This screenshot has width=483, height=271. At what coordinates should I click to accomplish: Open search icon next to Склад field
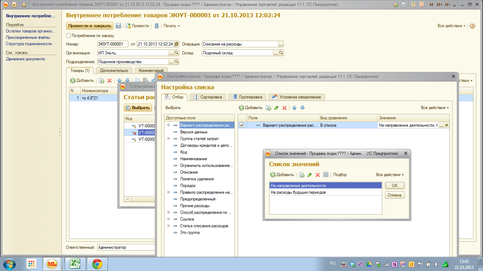tap(281, 53)
